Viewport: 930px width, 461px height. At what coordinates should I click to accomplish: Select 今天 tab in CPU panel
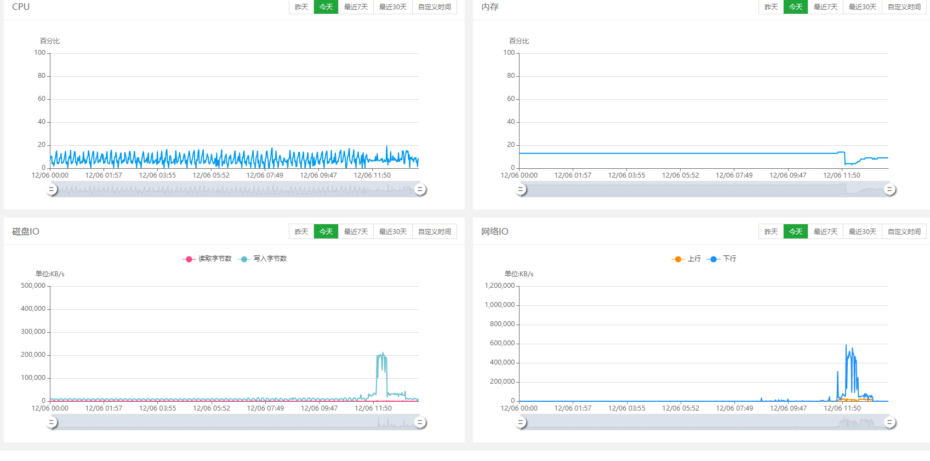point(326,7)
